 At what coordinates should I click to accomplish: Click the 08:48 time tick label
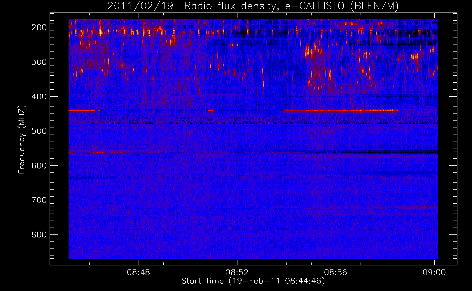[138, 273]
